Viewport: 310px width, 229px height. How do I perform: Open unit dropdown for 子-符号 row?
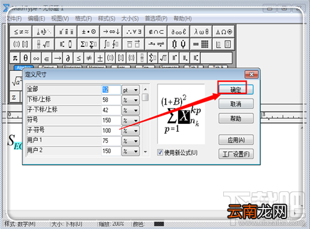130,131
